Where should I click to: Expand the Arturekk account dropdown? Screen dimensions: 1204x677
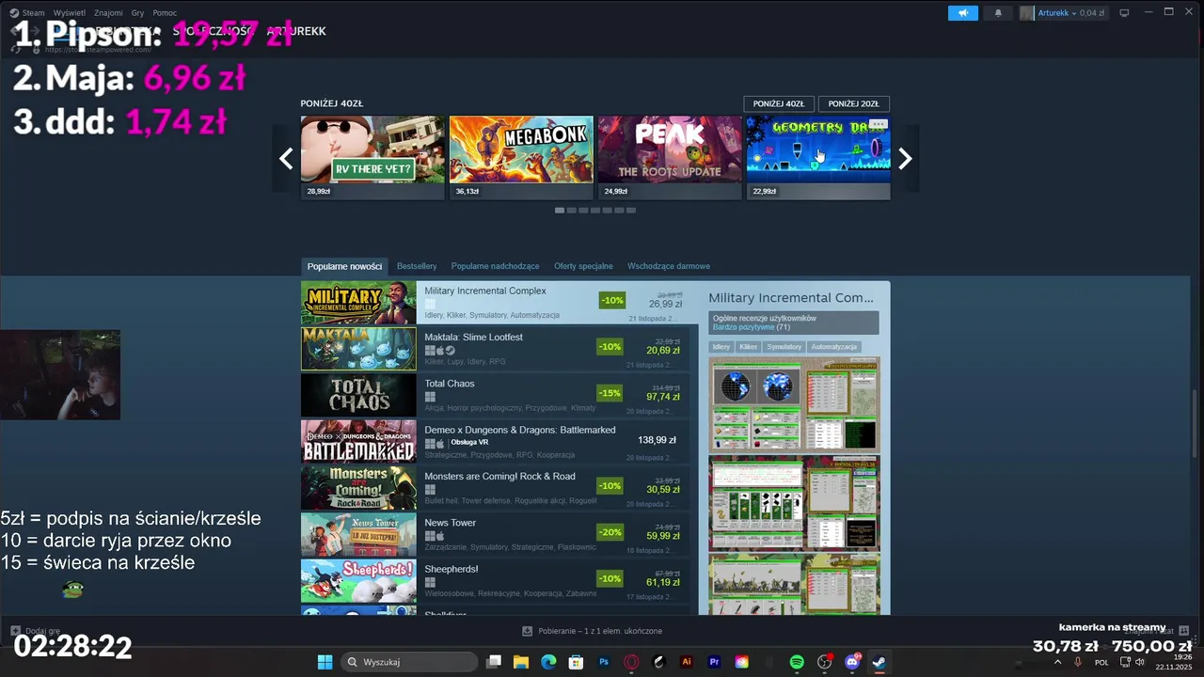(1064, 13)
